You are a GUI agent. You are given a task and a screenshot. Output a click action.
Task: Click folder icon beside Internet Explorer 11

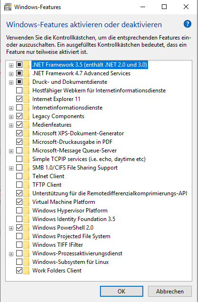[27, 99]
